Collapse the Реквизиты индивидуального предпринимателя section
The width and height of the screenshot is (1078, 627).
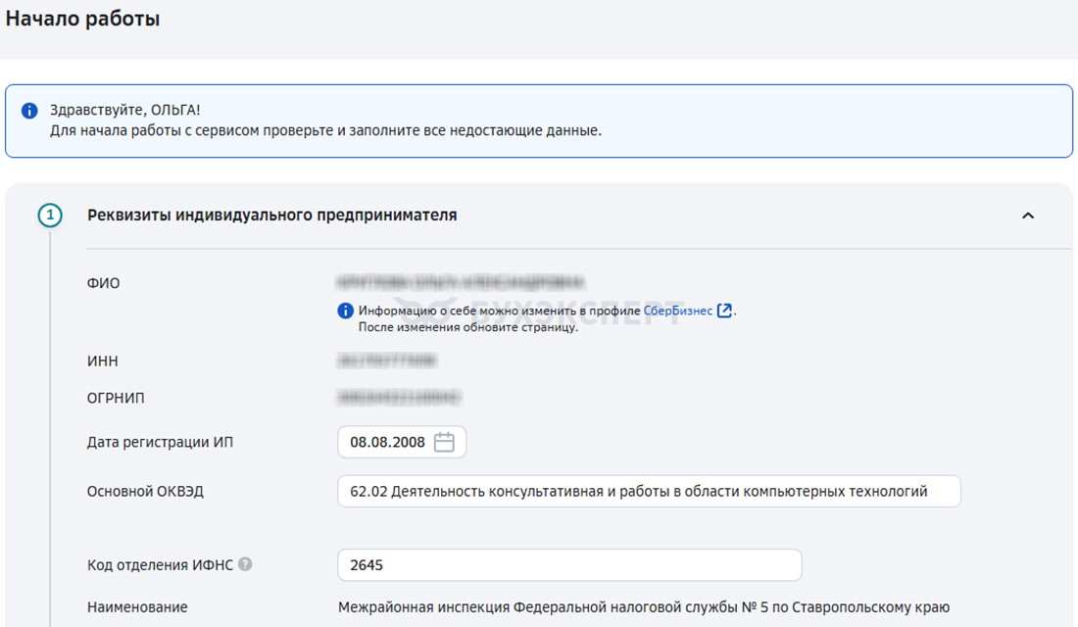tap(1027, 216)
